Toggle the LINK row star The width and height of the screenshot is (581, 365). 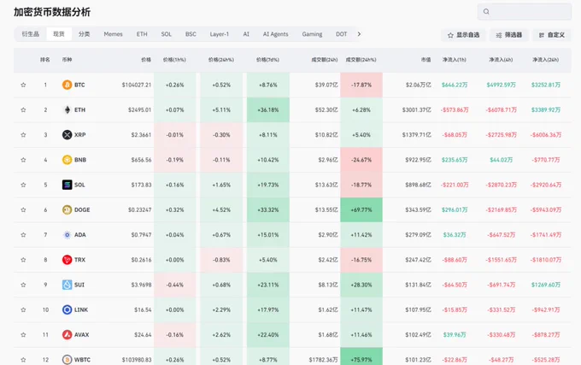pyautogui.click(x=23, y=309)
